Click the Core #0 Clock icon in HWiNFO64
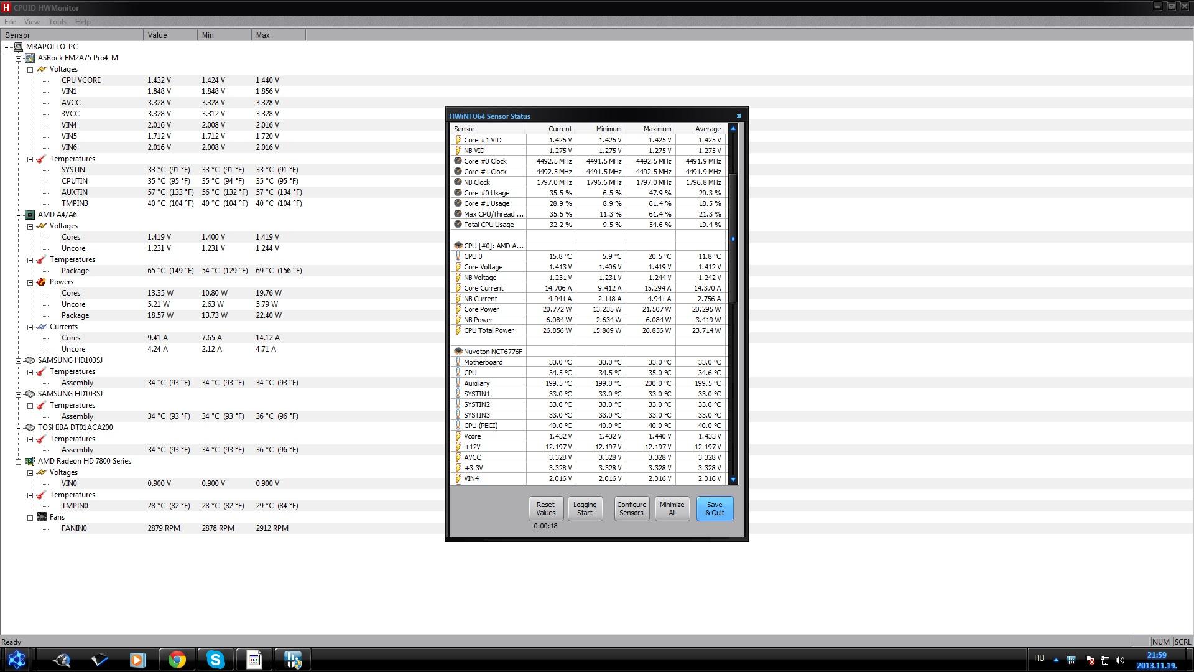Image resolution: width=1194 pixels, height=672 pixels. 458,161
